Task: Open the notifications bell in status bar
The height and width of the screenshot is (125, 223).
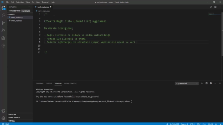Action: pos(220,124)
